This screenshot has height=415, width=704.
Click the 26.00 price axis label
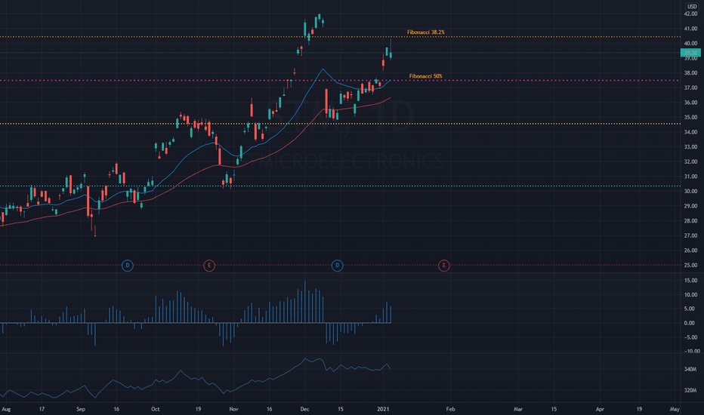pyautogui.click(x=690, y=251)
